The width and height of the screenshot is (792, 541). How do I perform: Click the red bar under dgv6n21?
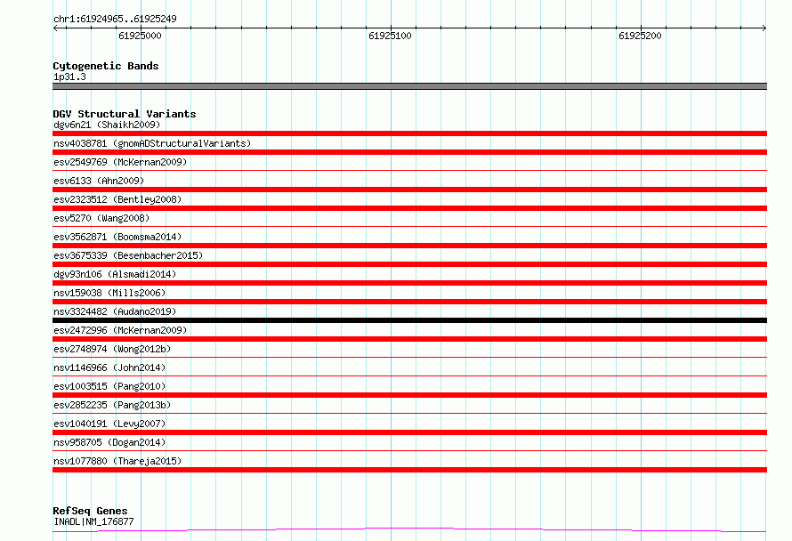pyautogui.click(x=409, y=133)
